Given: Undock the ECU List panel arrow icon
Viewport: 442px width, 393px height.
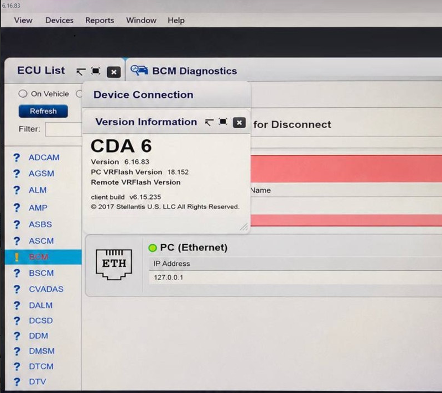Looking at the screenshot, I should click(x=81, y=71).
